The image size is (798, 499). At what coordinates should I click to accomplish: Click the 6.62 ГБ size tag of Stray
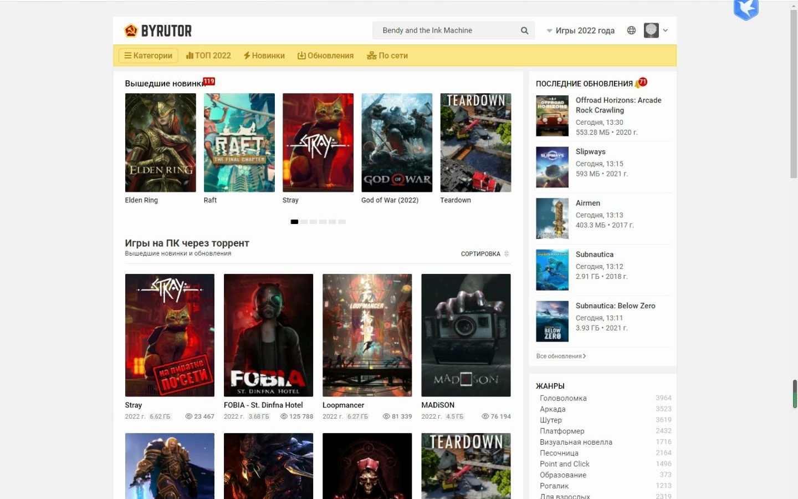click(160, 416)
